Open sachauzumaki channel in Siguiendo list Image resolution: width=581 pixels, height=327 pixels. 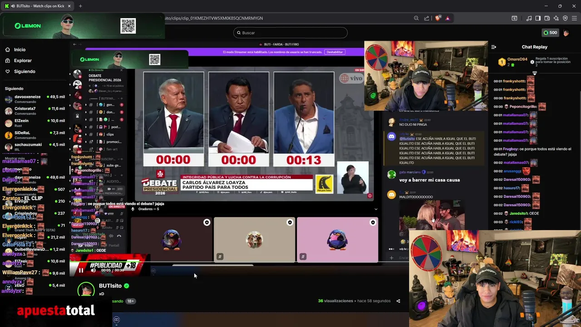(35, 146)
